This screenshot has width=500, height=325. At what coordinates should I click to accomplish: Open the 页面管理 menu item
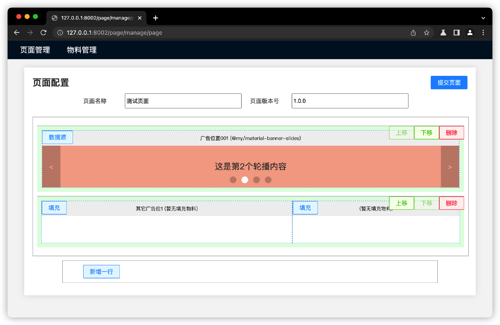click(35, 50)
